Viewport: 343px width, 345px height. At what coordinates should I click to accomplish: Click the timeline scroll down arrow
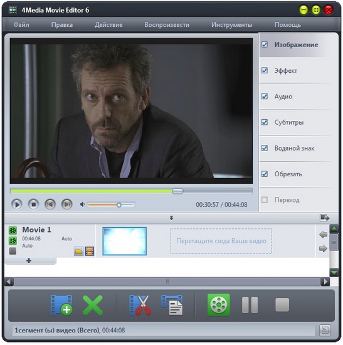pos(334,273)
